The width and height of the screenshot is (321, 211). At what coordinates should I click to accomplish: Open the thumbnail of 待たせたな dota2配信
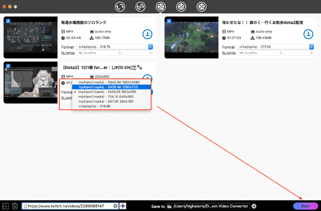pyautogui.click(x=191, y=37)
